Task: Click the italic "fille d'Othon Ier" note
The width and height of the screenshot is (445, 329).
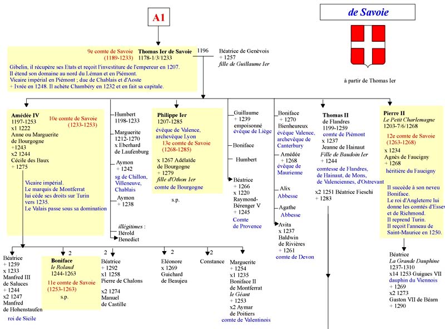Action: click(176, 180)
